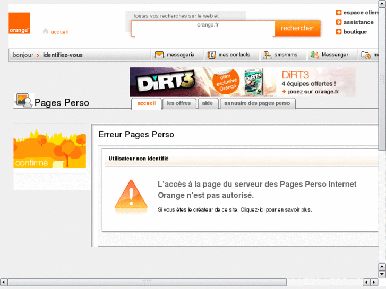Click the orange warning triangle icon
Viewport: 386px width, 289px height.
click(x=131, y=195)
